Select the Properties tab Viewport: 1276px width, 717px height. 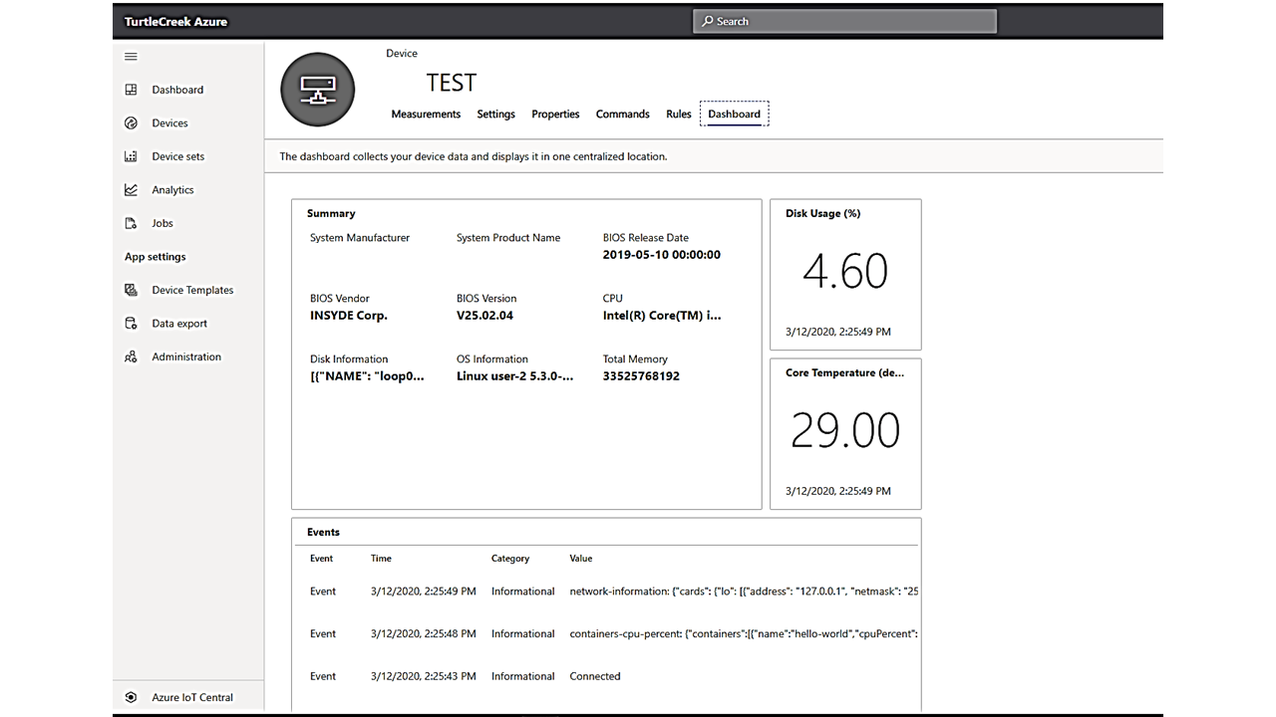[555, 115]
